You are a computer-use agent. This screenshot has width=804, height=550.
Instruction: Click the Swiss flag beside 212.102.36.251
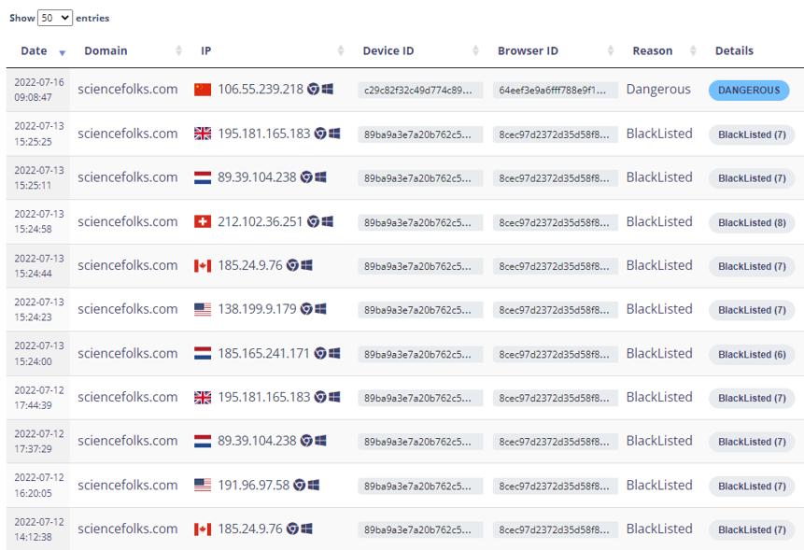click(x=203, y=222)
